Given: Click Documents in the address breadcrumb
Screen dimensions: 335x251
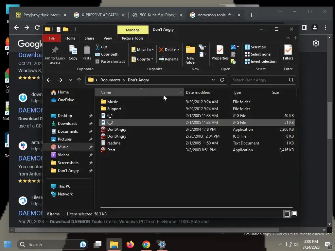Looking at the screenshot, I should coord(110,80).
